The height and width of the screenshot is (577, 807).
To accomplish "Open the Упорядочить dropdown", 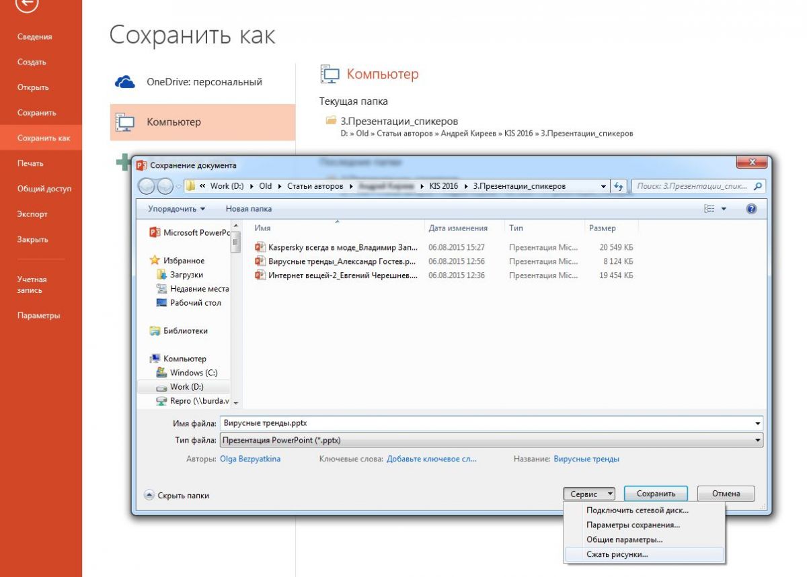I will click(176, 209).
